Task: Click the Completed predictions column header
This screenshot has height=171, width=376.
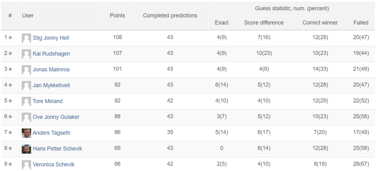Action: pyautogui.click(x=170, y=15)
